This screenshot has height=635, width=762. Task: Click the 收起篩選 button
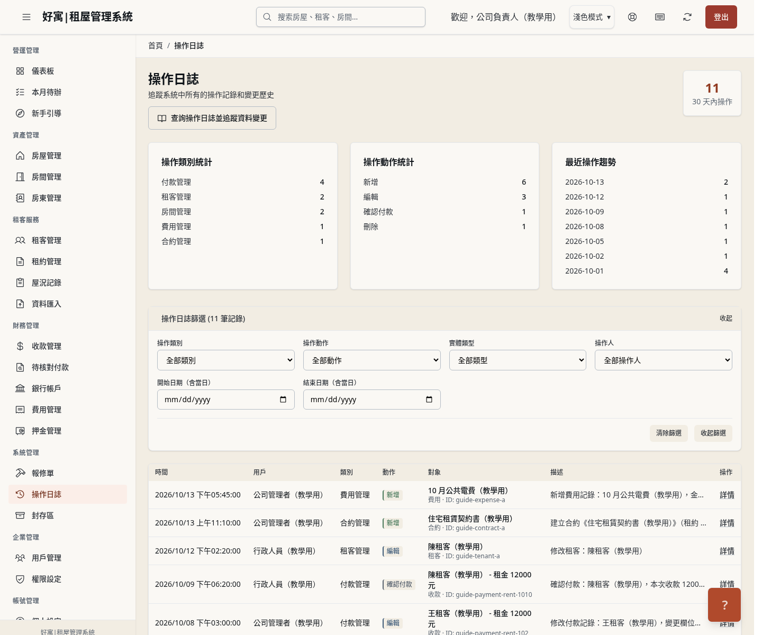click(713, 433)
